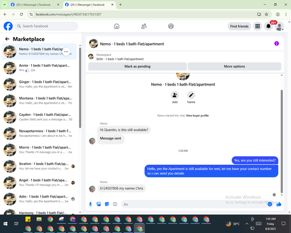Click the chat messages scrollbar

click(282, 142)
